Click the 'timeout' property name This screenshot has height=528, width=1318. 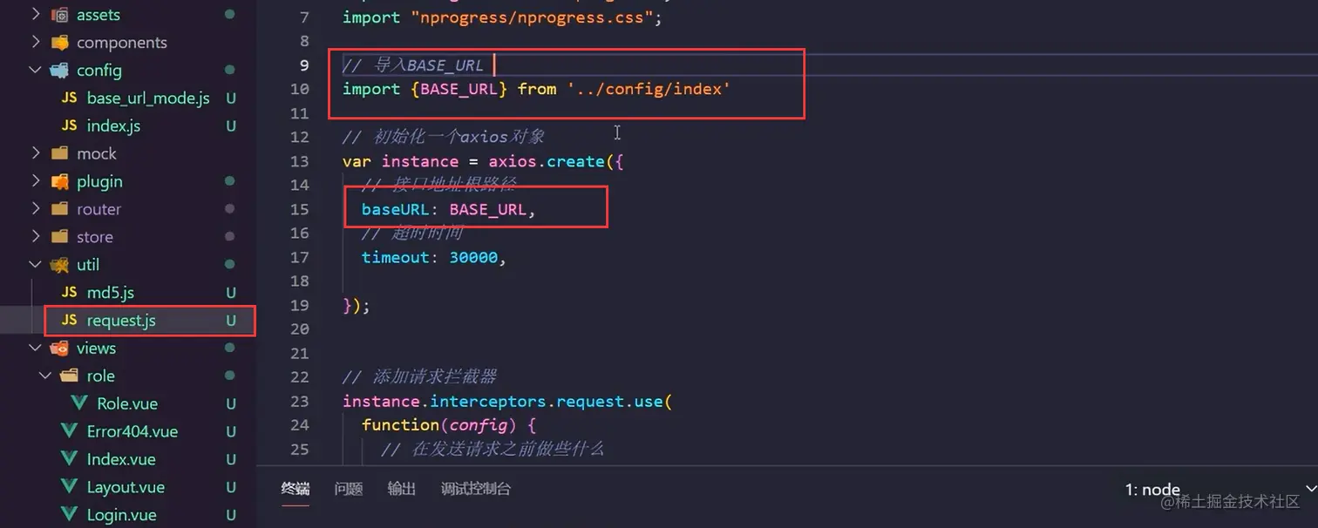(396, 257)
